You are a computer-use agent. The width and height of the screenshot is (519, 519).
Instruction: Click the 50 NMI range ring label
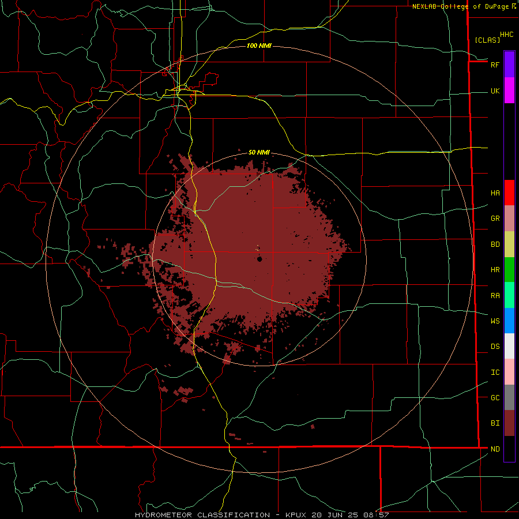coord(259,152)
